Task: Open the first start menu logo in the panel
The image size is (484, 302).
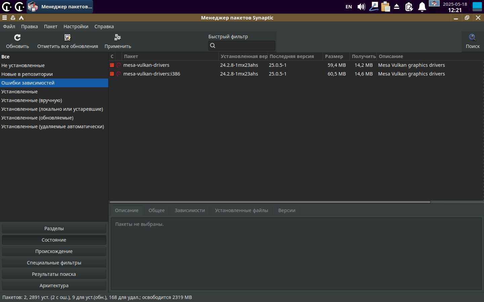Action: coord(6,6)
